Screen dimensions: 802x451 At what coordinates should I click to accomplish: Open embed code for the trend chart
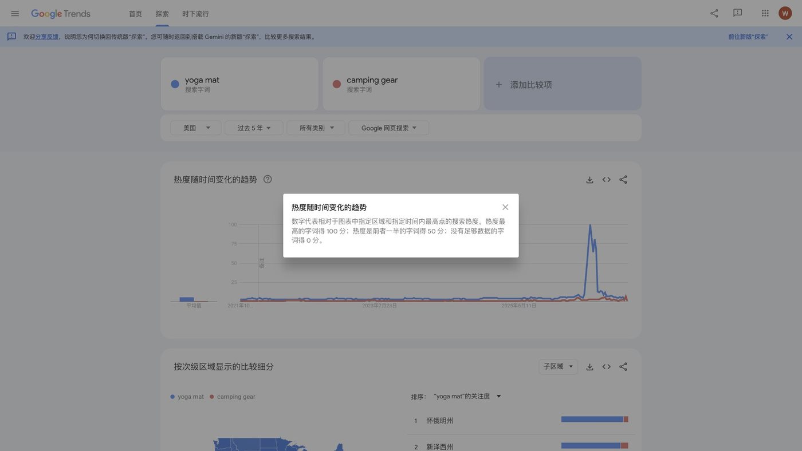[607, 180]
